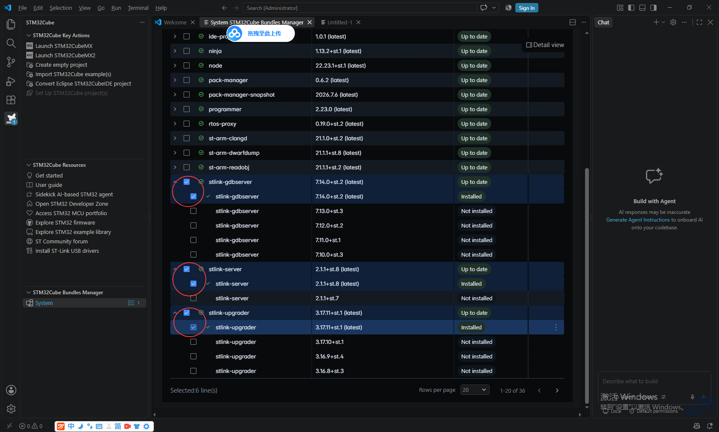
Task: Switch to the Untitled-1 tab
Action: [340, 22]
